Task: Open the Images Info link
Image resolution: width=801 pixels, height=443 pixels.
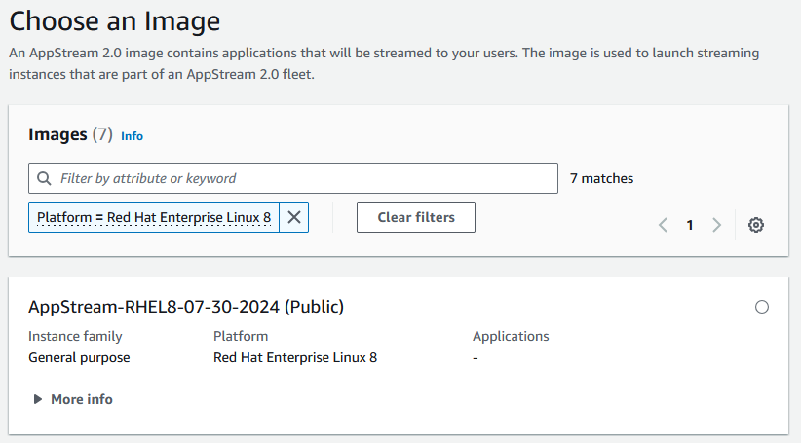Action: click(132, 136)
